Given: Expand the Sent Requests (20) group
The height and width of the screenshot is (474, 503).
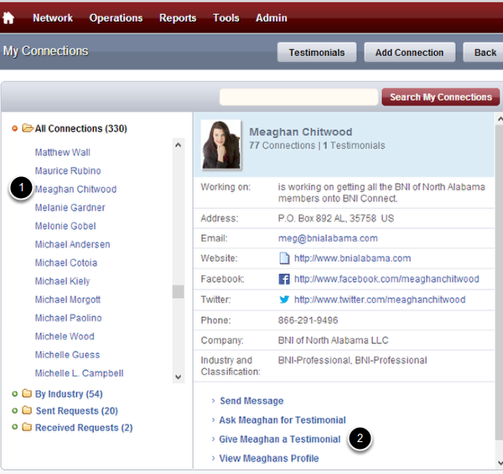Looking at the screenshot, I should pyautogui.click(x=15, y=411).
